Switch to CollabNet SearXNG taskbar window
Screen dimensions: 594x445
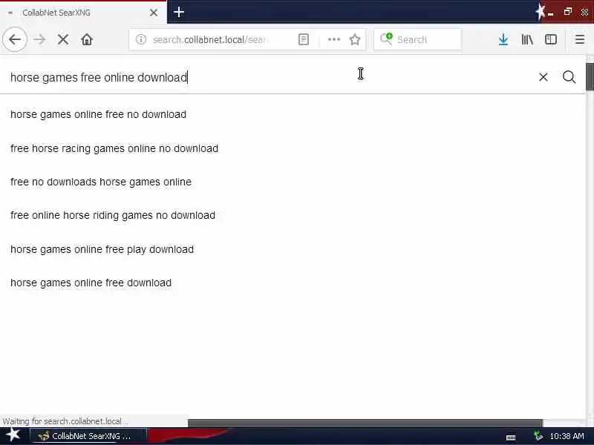tap(88, 436)
